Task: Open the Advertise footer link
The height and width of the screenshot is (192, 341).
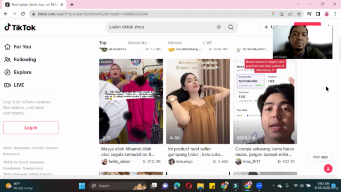Action: (37, 162)
